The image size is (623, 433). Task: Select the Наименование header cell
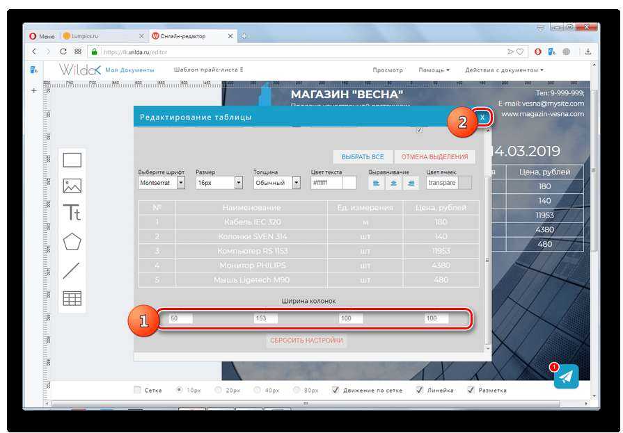[251, 208]
